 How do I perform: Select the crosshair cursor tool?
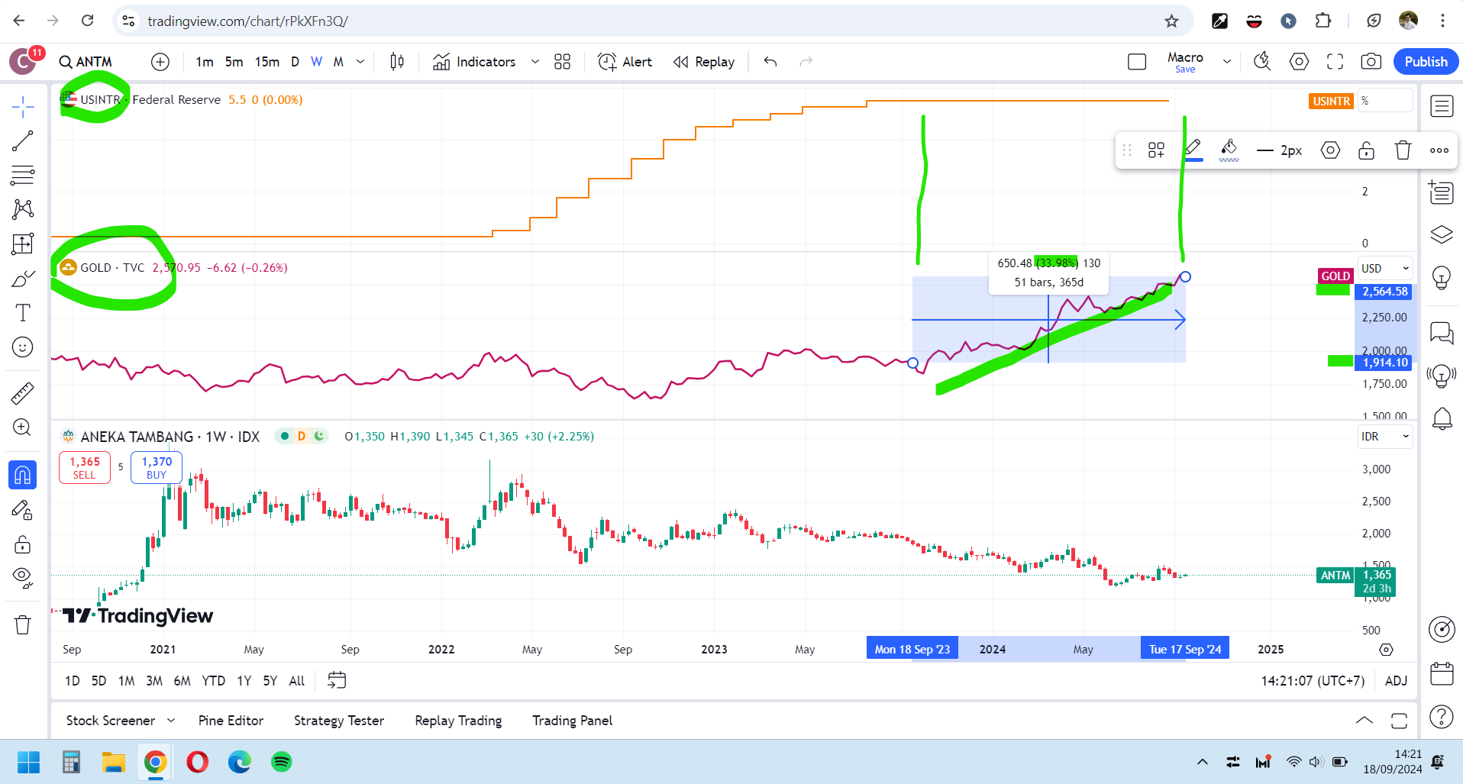23,107
